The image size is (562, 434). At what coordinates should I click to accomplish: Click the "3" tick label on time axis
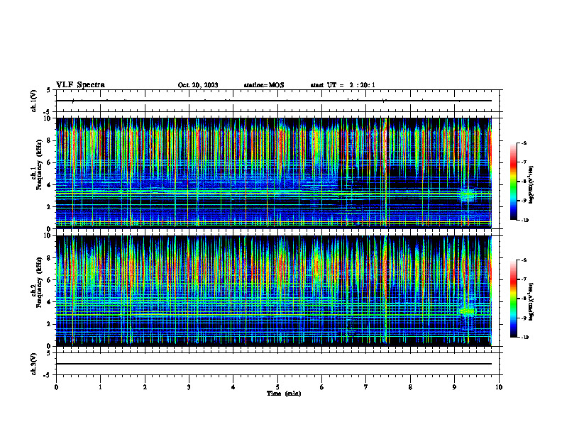tap(189, 387)
